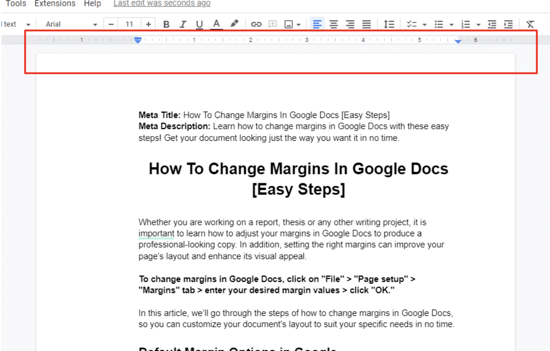Toggle underline formatting
Image resolution: width=550 pixels, height=351 pixels.
click(x=199, y=24)
